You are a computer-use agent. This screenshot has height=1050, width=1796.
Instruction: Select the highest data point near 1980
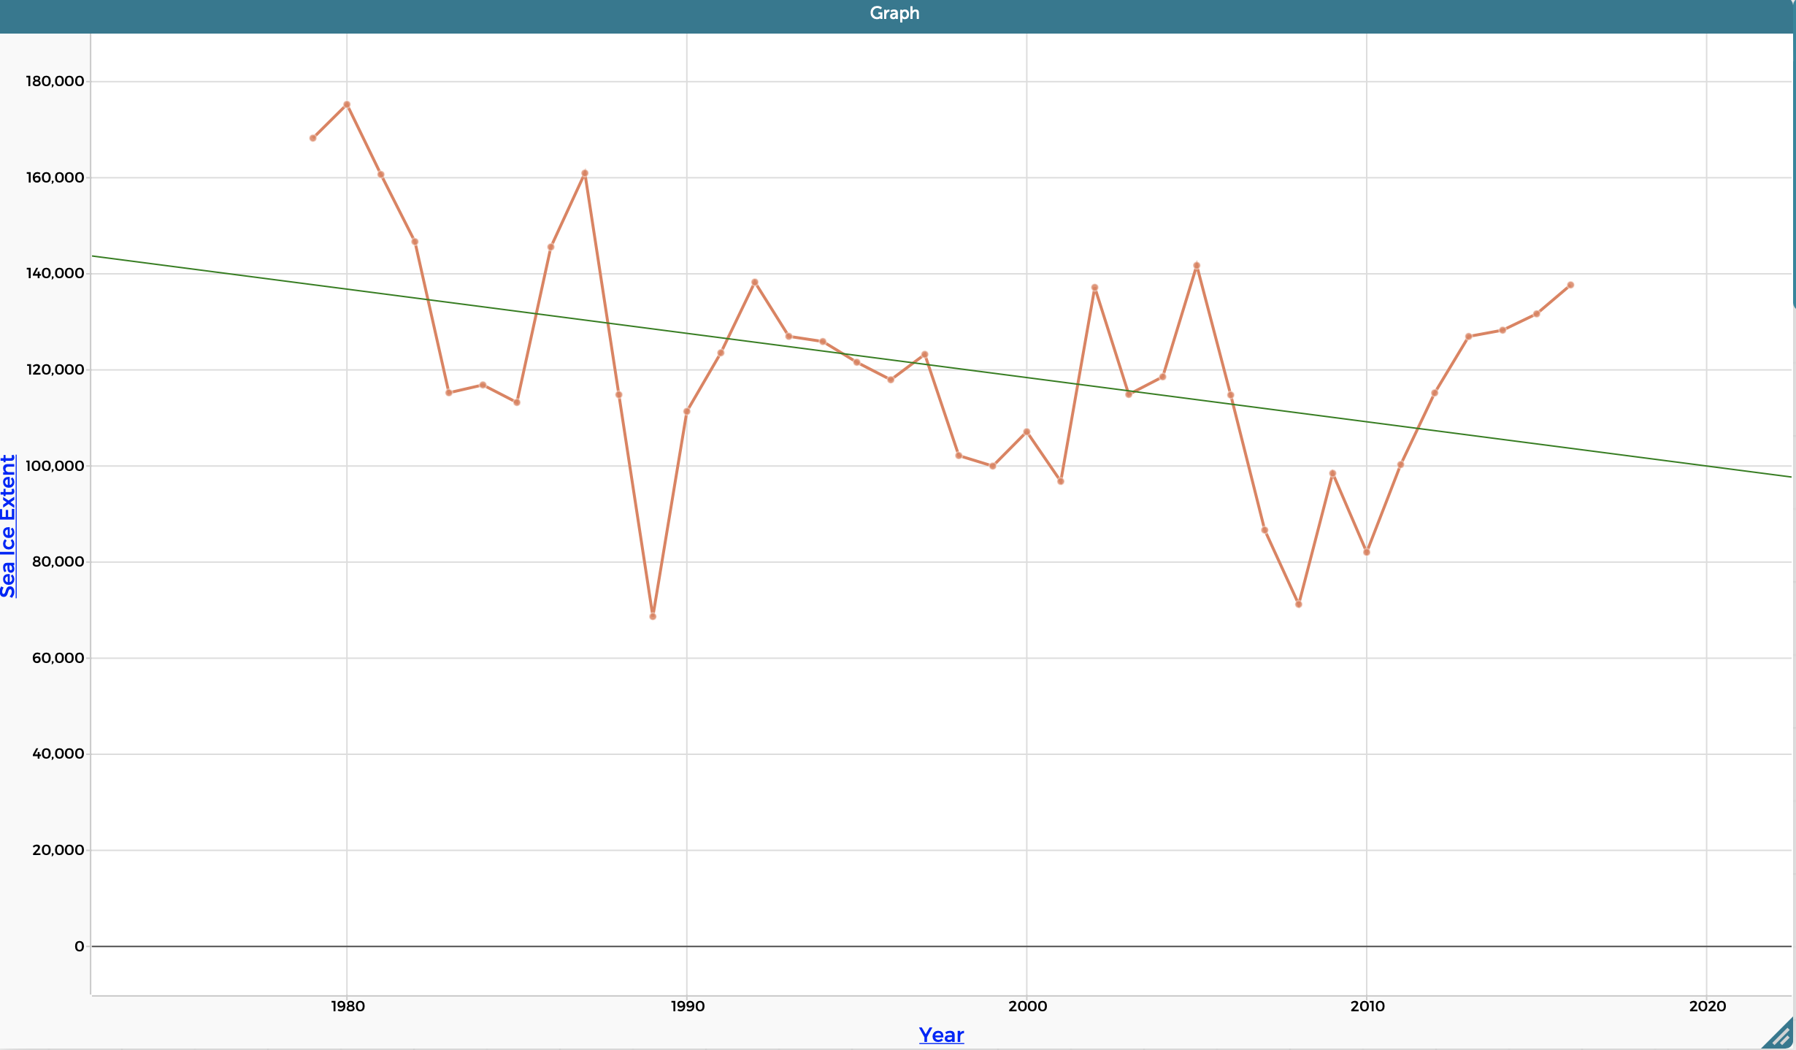pyautogui.click(x=346, y=104)
